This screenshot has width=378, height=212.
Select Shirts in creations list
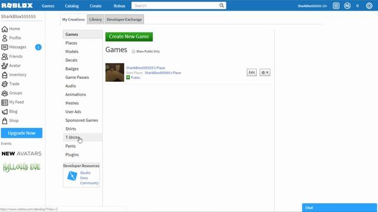pyautogui.click(x=83, y=129)
